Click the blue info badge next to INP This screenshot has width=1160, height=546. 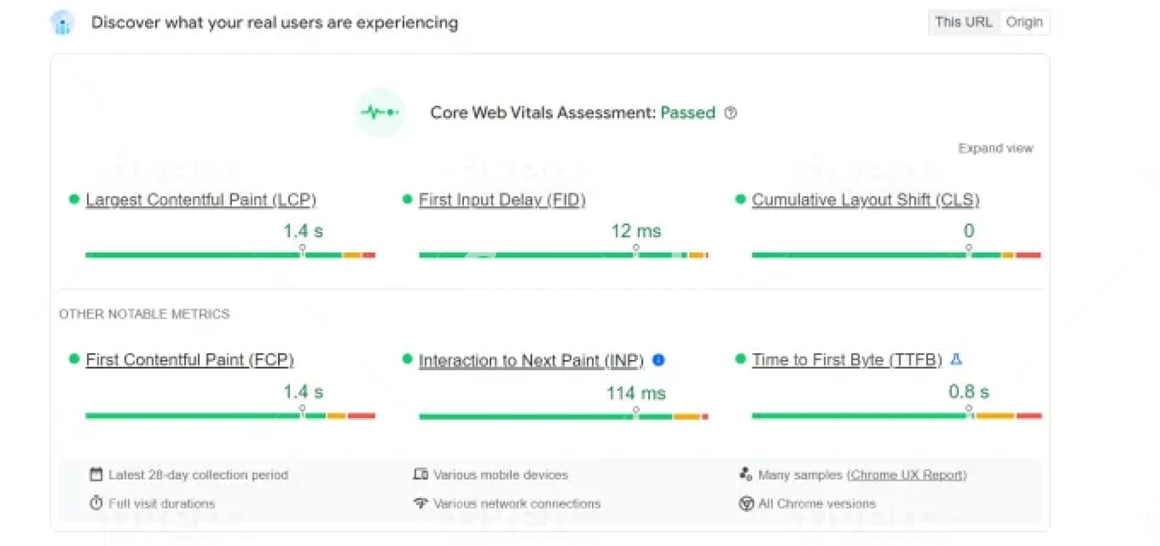click(659, 360)
